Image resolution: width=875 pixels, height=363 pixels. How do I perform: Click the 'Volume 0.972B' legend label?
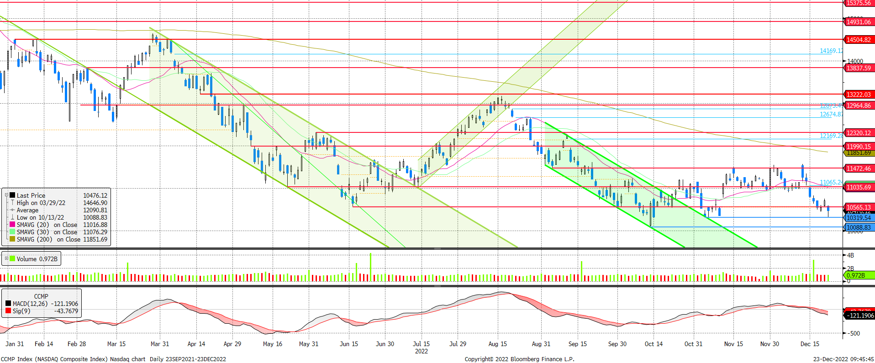pos(37,259)
